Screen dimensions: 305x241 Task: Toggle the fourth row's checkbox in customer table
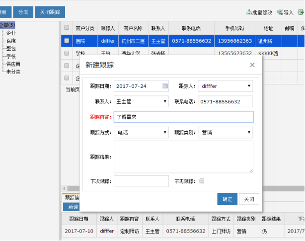coord(67,78)
